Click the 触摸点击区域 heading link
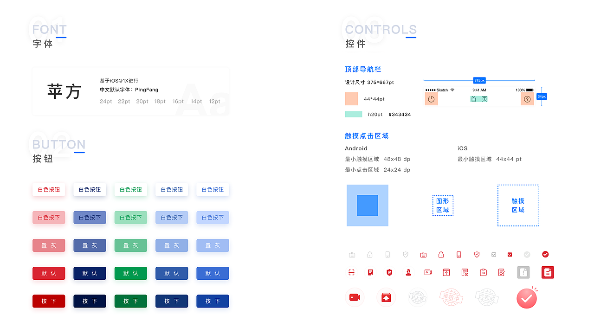The height and width of the screenshot is (334, 594). click(367, 135)
